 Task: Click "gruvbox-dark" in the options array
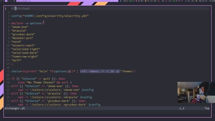pyautogui.click(x=23, y=34)
